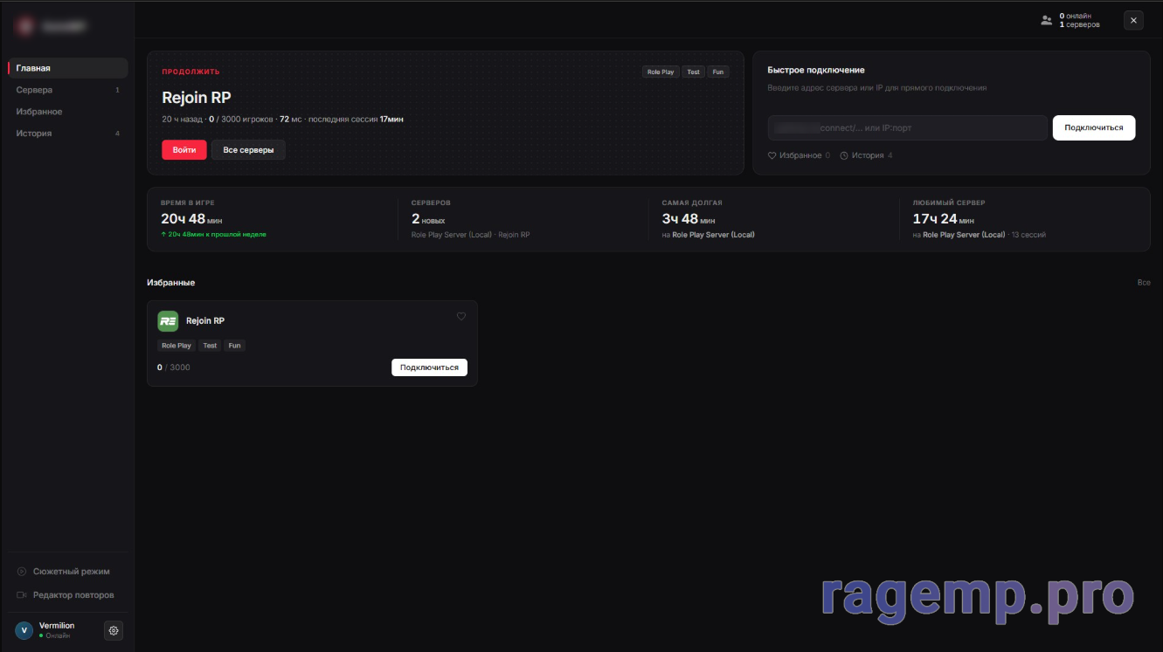This screenshot has width=1163, height=652.
Task: Click Подключиться on the Rejoin RP card
Action: tap(429, 367)
